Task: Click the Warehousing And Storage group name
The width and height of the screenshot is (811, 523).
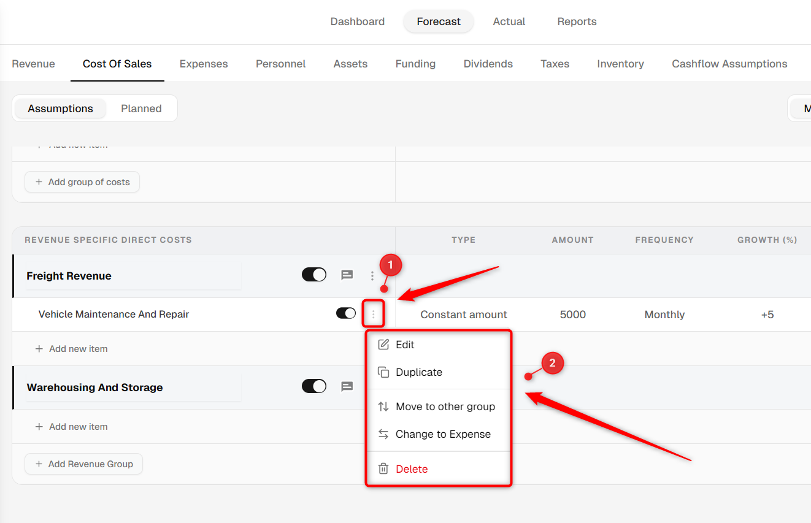Action: pyautogui.click(x=94, y=387)
